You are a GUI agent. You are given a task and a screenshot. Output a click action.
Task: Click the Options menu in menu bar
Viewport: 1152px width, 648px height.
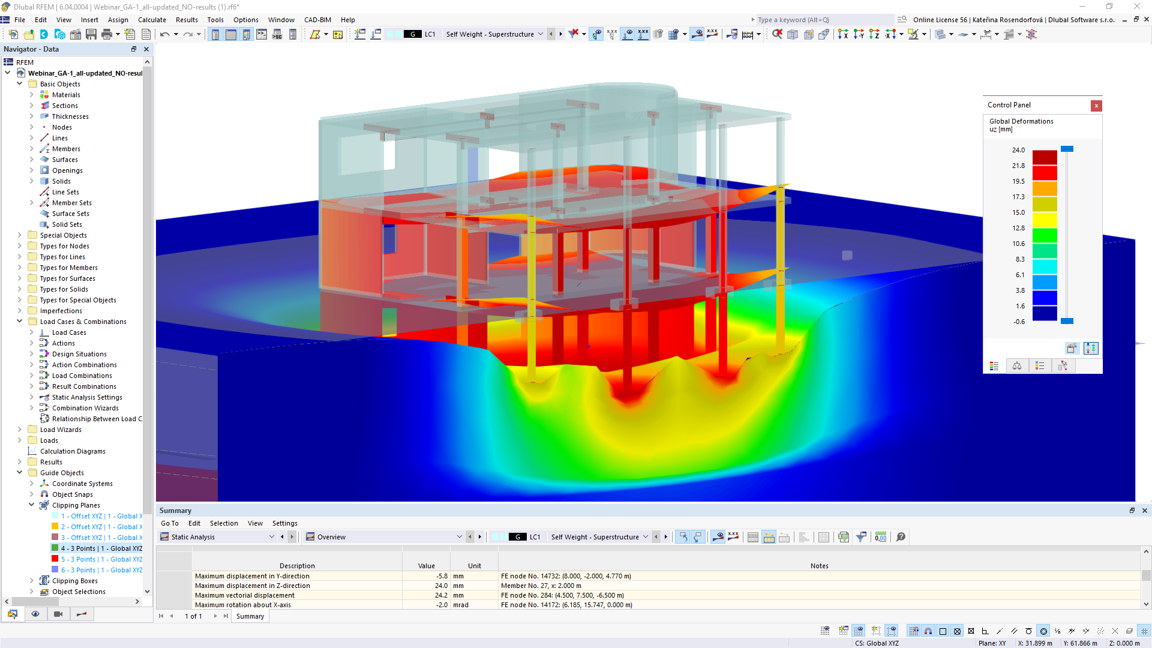point(246,19)
